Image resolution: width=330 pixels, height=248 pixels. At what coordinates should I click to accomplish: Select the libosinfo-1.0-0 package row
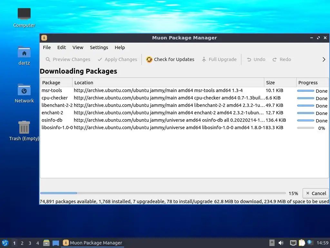point(184,128)
